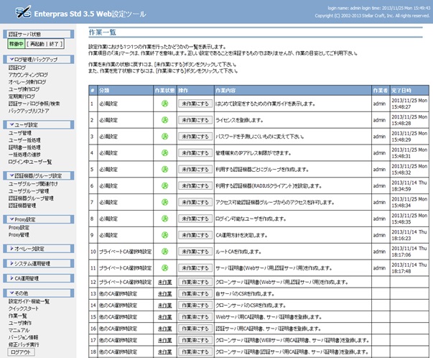The image size is (433, 358).
Task: Open ログイン中ユーザ一覧 in sidebar
Action: [x=30, y=162]
